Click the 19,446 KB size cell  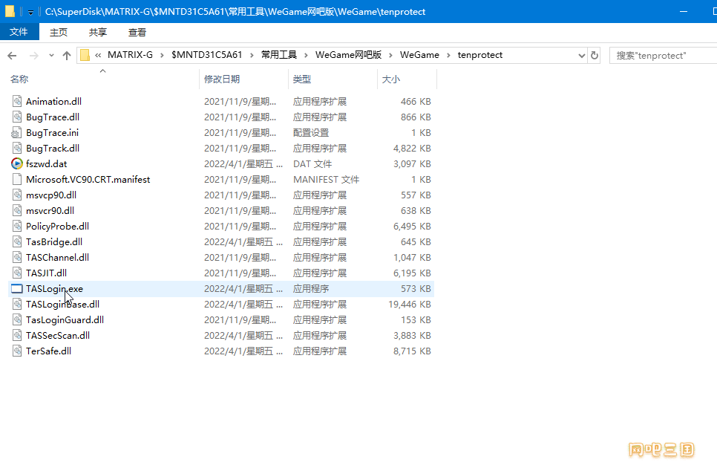pos(409,305)
